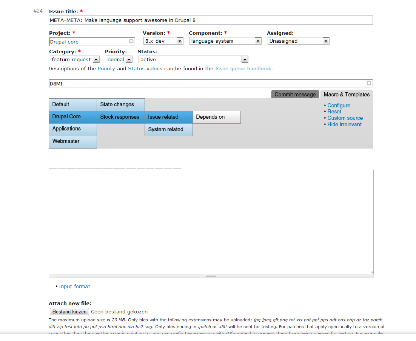The height and width of the screenshot is (341, 416).
Task: Select the Webmaster macro category
Action: pyautogui.click(x=66, y=141)
